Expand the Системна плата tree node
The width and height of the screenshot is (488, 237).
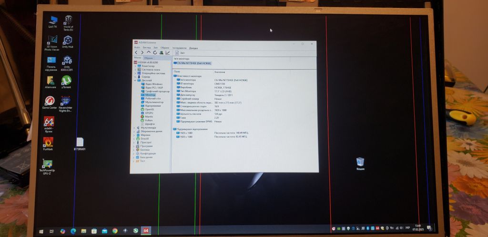(x=135, y=70)
